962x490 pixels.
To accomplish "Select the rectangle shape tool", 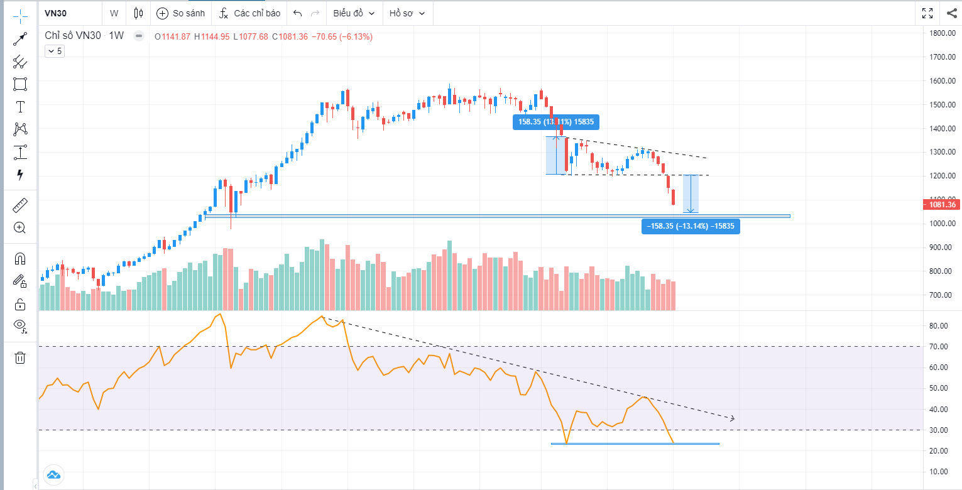I will point(21,84).
